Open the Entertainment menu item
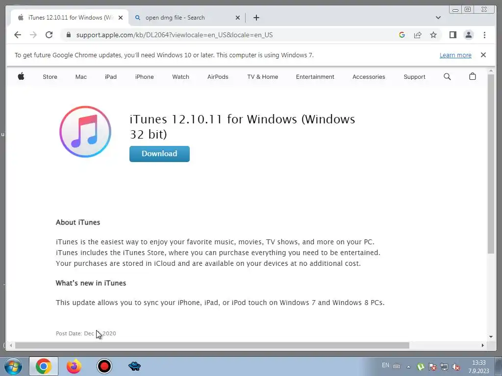Screen dimensions: 502x376 tap(315, 77)
